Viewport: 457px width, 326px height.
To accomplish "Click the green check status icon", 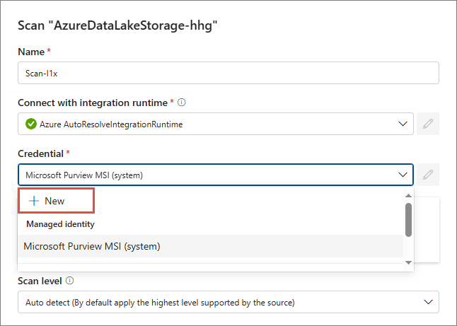I will pos(31,124).
